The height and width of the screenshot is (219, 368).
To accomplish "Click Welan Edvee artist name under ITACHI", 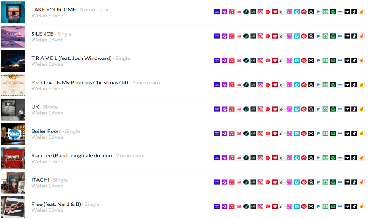I will (47, 186).
